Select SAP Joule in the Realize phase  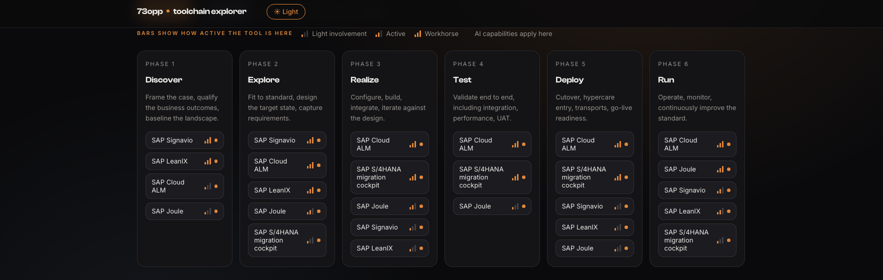[389, 206]
